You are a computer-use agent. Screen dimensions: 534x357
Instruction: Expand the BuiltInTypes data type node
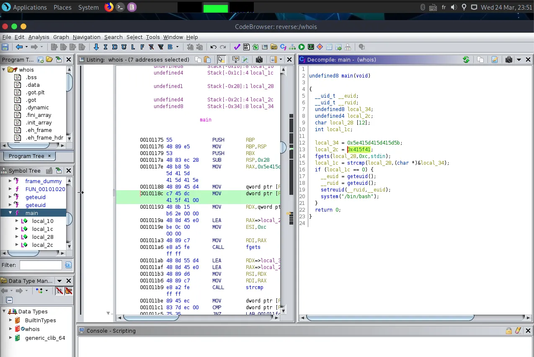(x=10, y=320)
